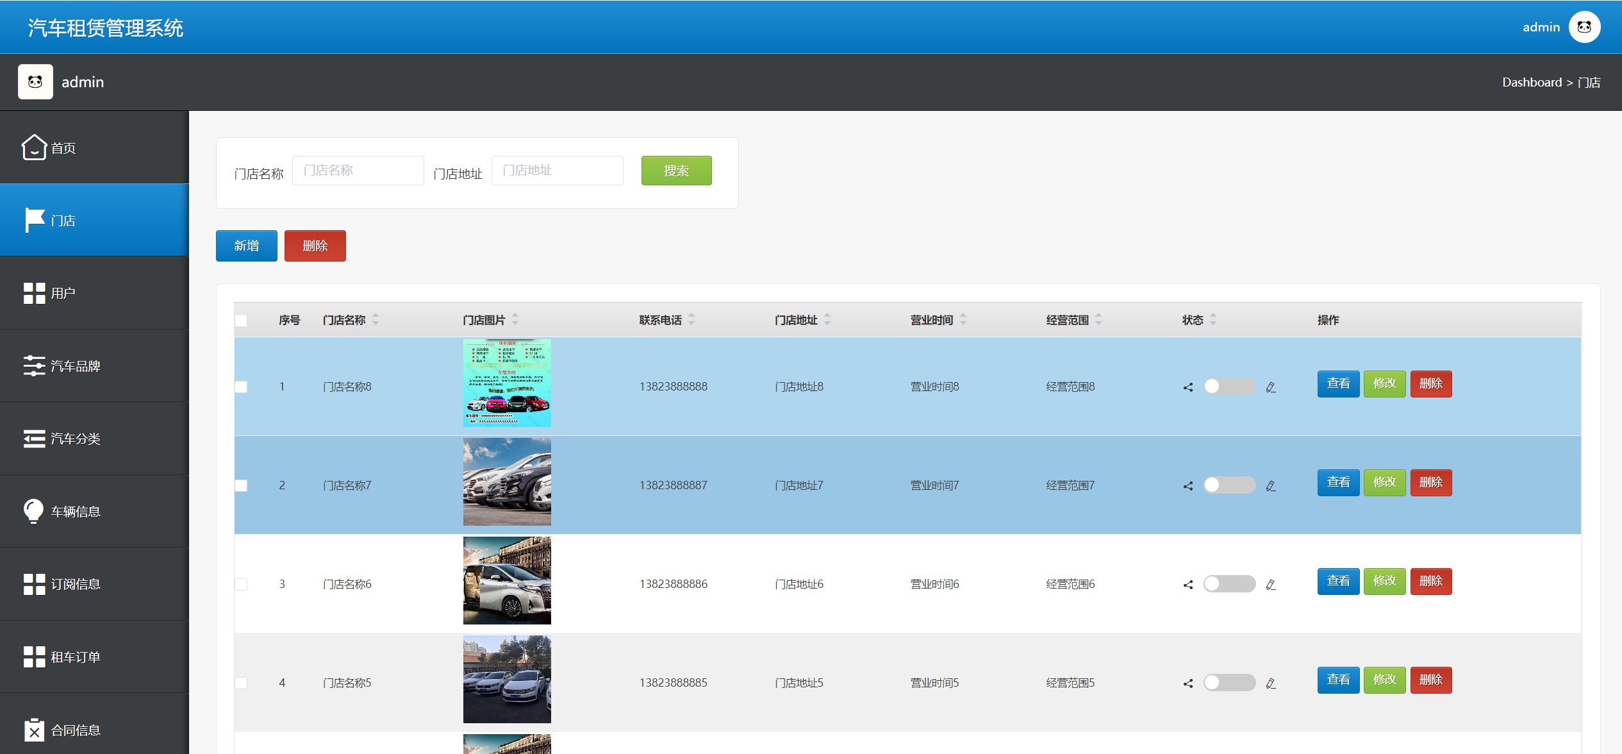Screen dimensions: 1622x754
Task: Click 修改 button for 门店名称8
Action: 1384,384
